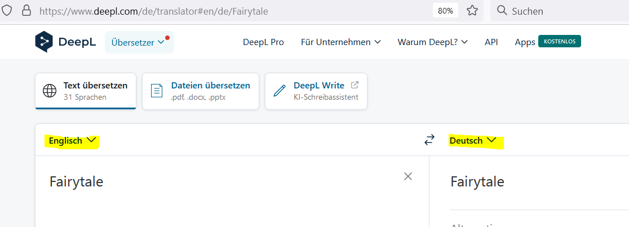Bookmark page with the star icon
Screen dimensions: 629x227
click(x=472, y=11)
